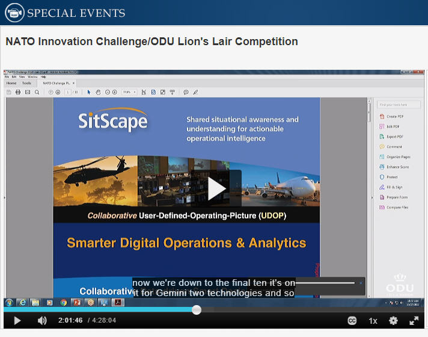
Task: Open the Acrobat Window menu
Action: (32, 77)
